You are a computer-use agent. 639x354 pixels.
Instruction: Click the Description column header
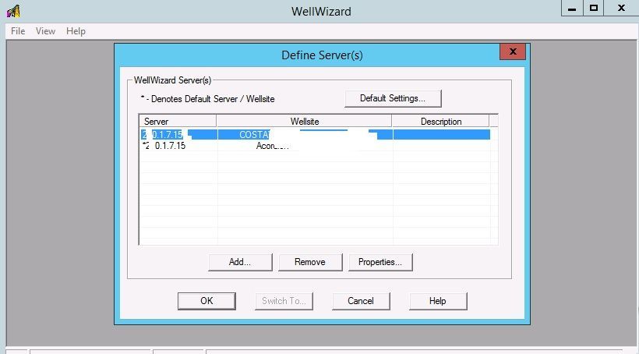click(440, 122)
